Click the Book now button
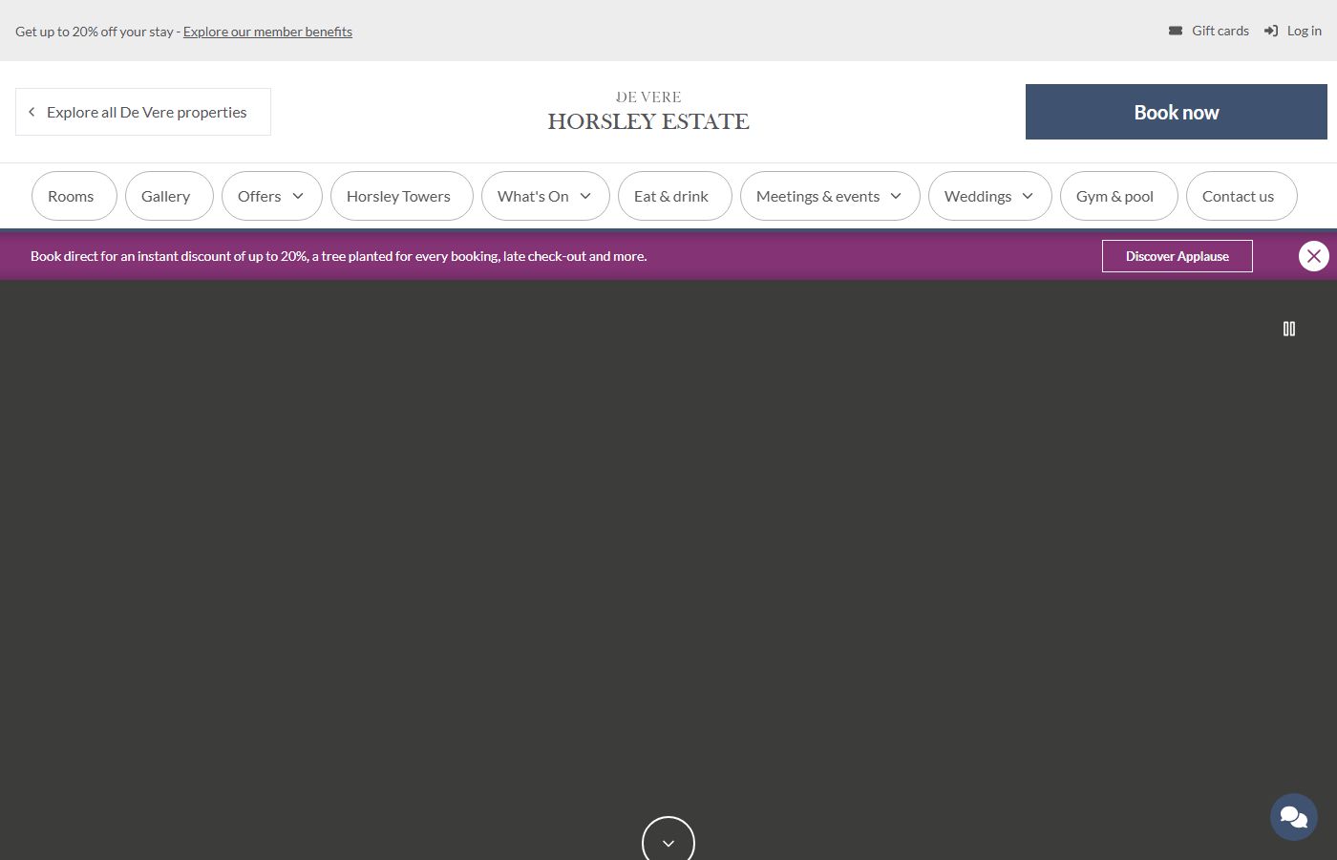The image size is (1337, 860). [x=1177, y=112]
